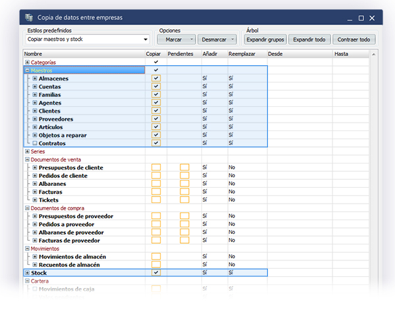Screen dimensions: 395x317
Task: Check the Copiar box for Albaranes
Action: pyautogui.click(x=156, y=184)
